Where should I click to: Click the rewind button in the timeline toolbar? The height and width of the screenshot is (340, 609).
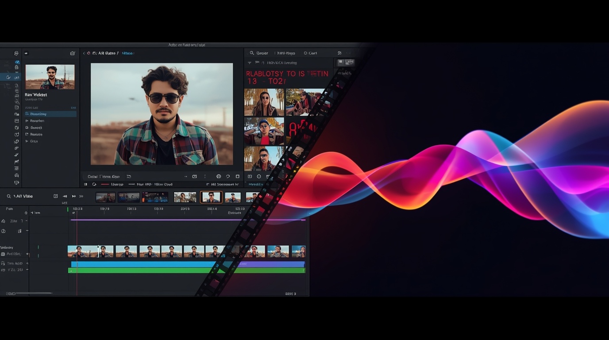pyautogui.click(x=65, y=196)
